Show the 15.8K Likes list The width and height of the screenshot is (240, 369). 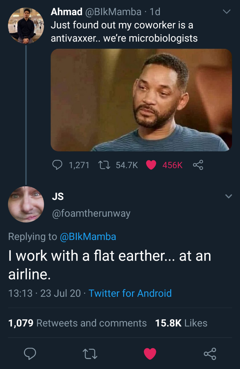coord(181,323)
